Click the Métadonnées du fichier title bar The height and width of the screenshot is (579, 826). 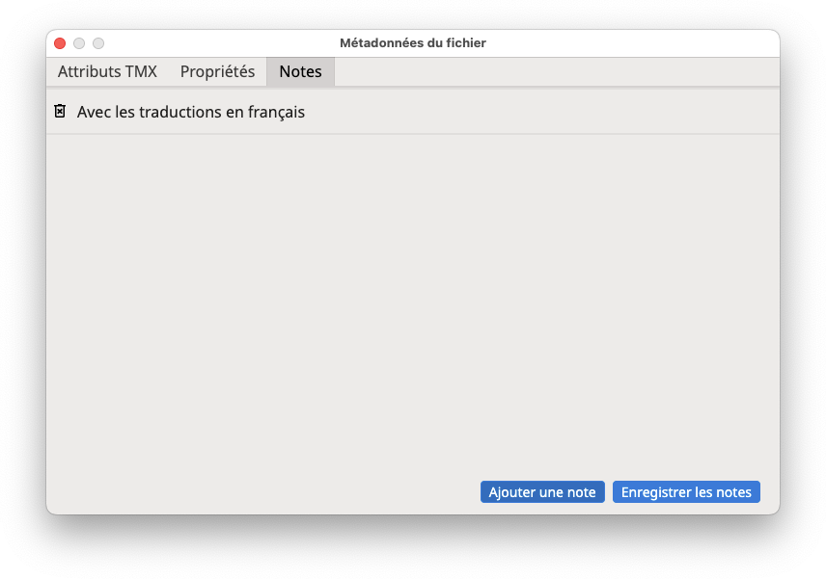click(x=413, y=43)
